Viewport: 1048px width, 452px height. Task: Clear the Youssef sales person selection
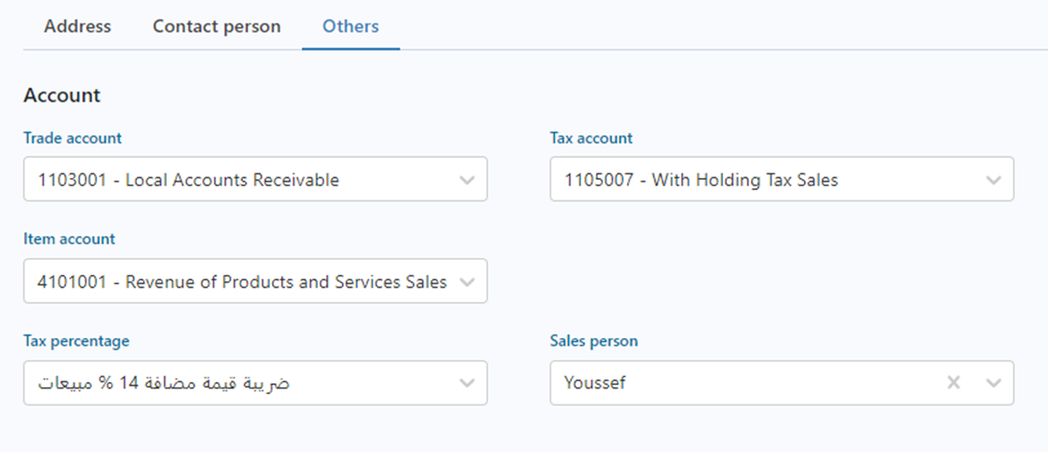point(953,382)
